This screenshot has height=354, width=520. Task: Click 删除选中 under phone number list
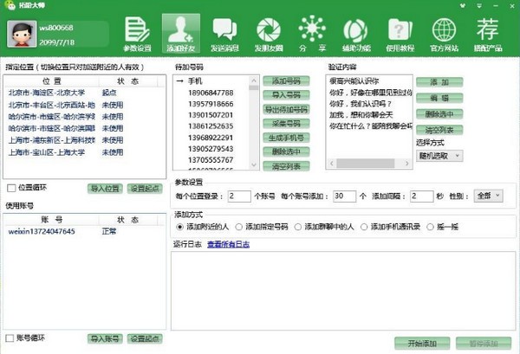286,152
